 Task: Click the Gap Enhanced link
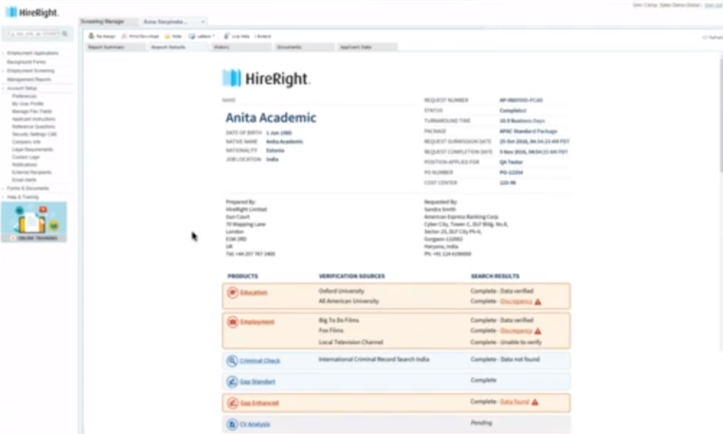[259, 402]
